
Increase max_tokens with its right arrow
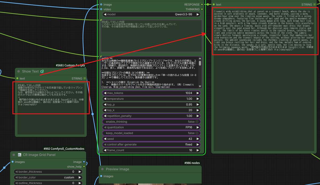point(198,93)
